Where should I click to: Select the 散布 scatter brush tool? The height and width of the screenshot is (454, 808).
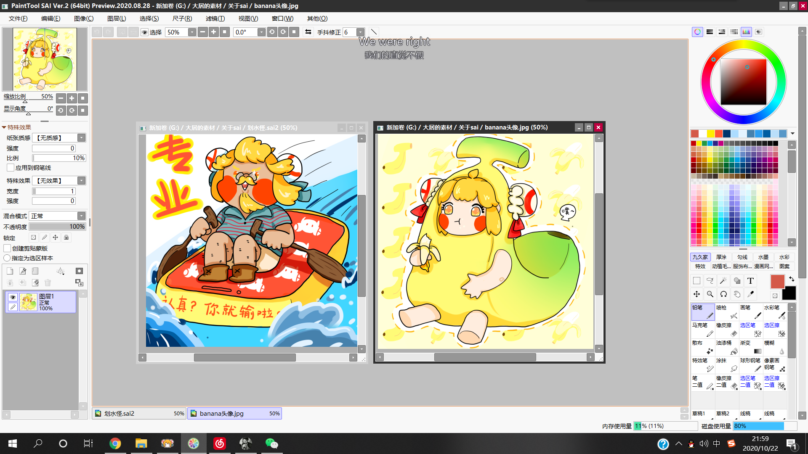click(x=703, y=347)
